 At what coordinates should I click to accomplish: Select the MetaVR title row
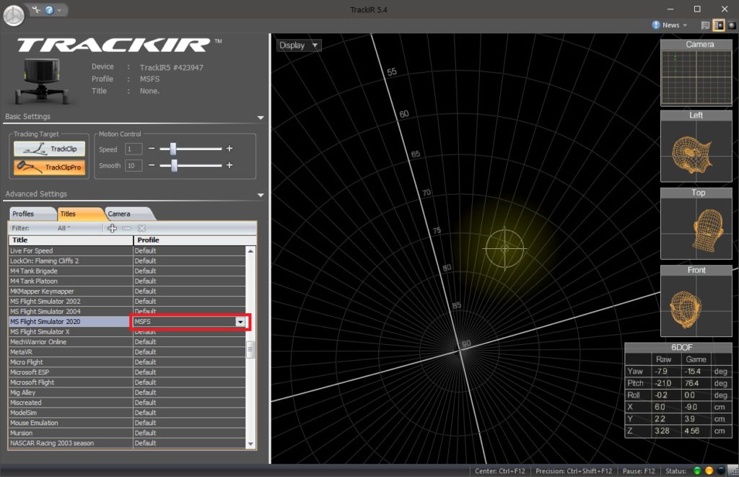[127, 352]
